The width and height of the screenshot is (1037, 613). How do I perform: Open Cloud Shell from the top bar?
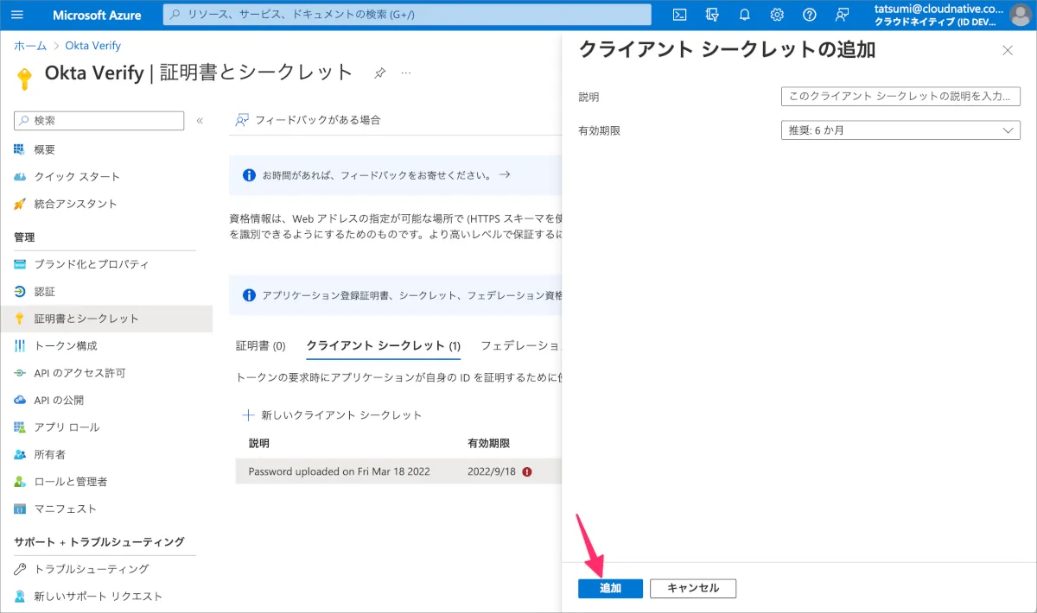click(680, 15)
